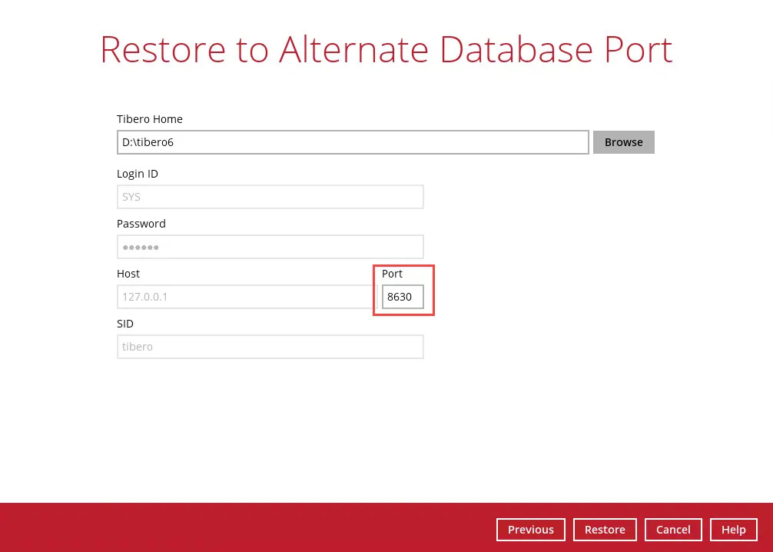Go back with the Previous button
The image size is (773, 552).
[x=530, y=530]
